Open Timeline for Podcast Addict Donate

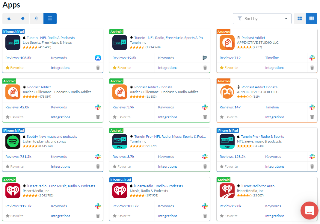point(272,107)
